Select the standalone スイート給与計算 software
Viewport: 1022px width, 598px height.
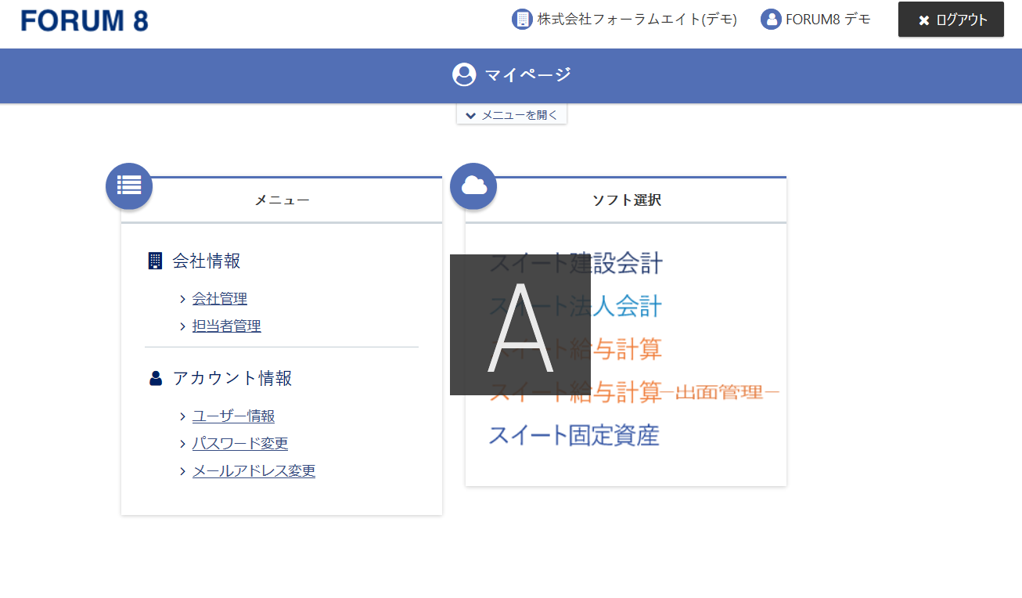pyautogui.click(x=576, y=349)
